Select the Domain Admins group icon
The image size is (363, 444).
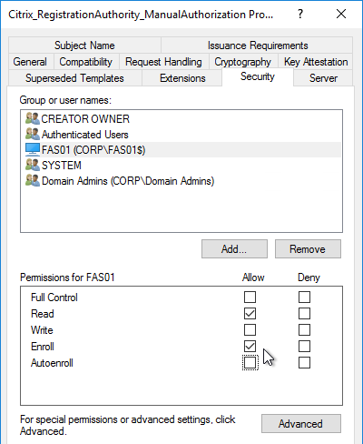33,180
